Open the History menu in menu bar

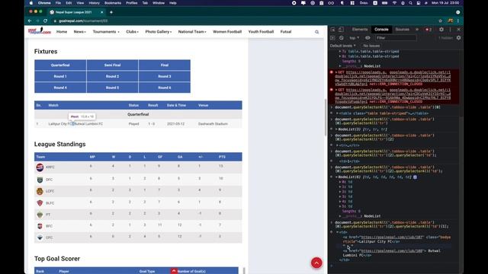[x=94, y=3]
